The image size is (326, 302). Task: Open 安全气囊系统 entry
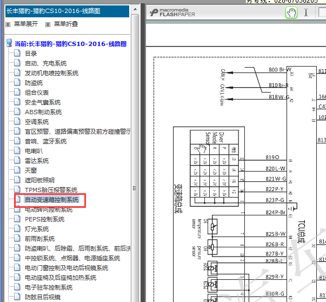(43, 102)
